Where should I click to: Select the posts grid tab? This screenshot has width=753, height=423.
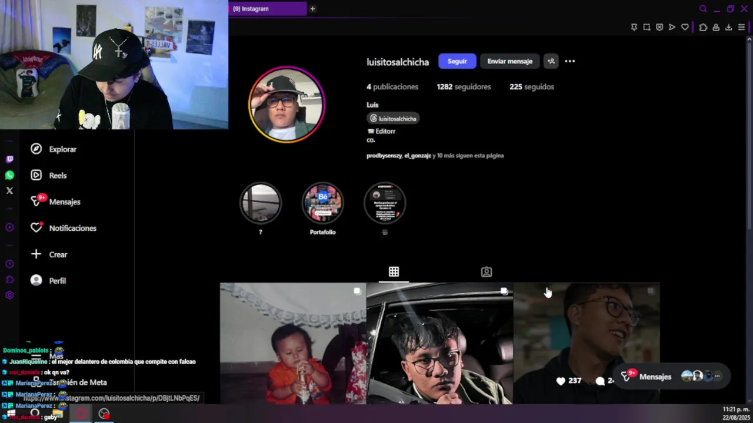point(394,272)
